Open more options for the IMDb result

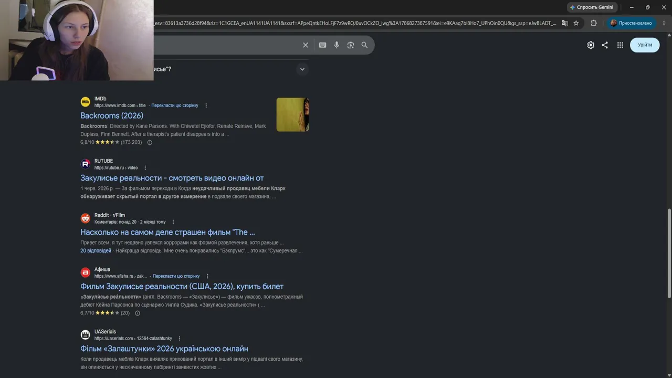coord(206,106)
